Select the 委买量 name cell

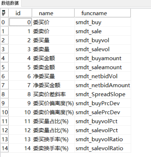click(x=53, y=40)
